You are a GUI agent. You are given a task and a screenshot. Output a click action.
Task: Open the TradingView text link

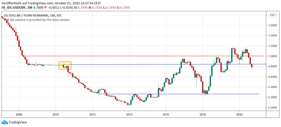point(18,122)
